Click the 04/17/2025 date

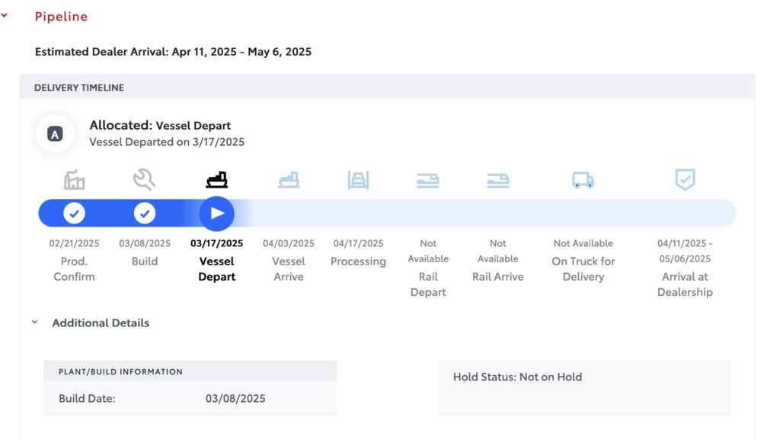pos(358,243)
